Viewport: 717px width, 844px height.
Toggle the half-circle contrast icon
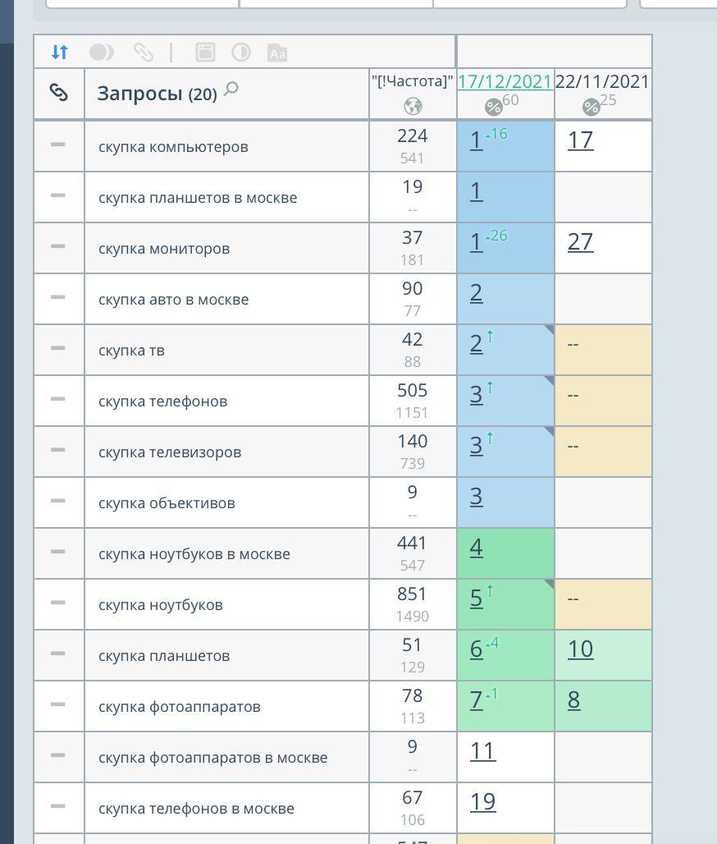[241, 53]
